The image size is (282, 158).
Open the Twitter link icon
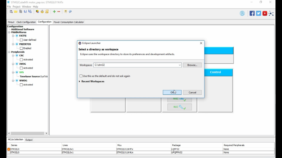(x=258, y=13)
